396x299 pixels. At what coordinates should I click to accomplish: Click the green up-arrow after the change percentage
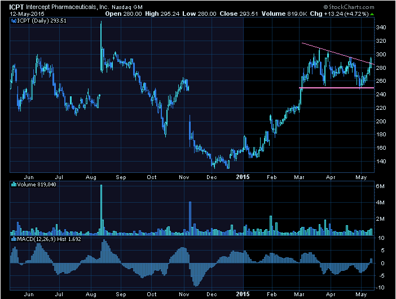372,14
